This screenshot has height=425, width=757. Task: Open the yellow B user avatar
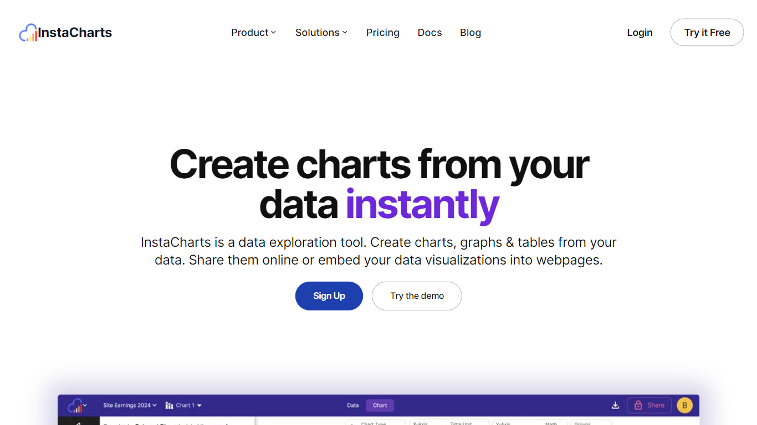pyautogui.click(x=684, y=405)
